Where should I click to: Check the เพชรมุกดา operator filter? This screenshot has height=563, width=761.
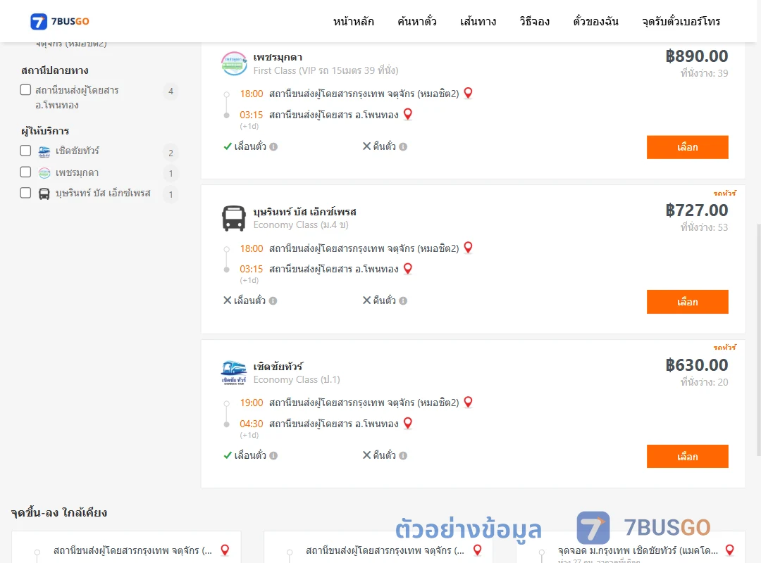coord(26,172)
